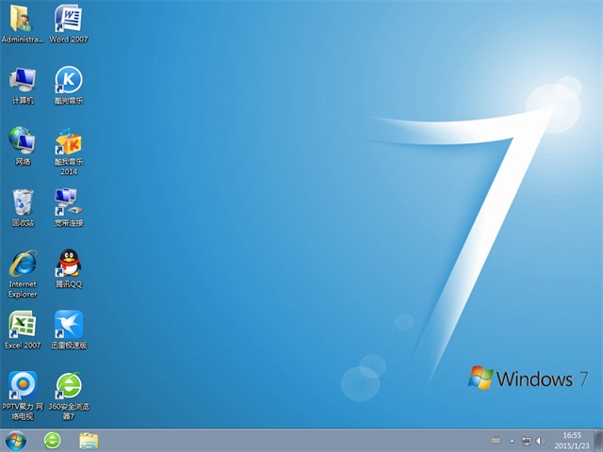Click the 网络 (Network) desktop icon

click(23, 140)
